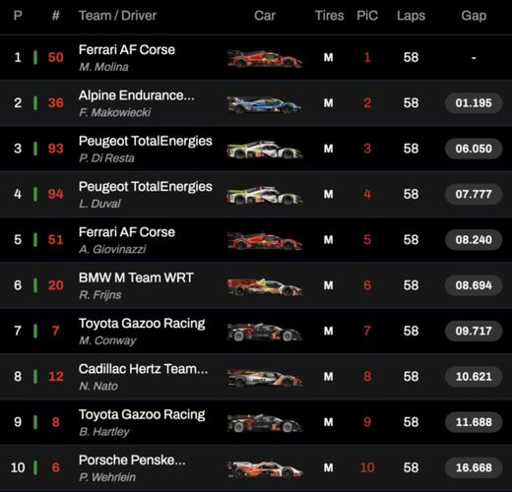Select the blue Alpine #36 car image
Image resolution: width=512 pixels, height=492 pixels.
(265, 104)
